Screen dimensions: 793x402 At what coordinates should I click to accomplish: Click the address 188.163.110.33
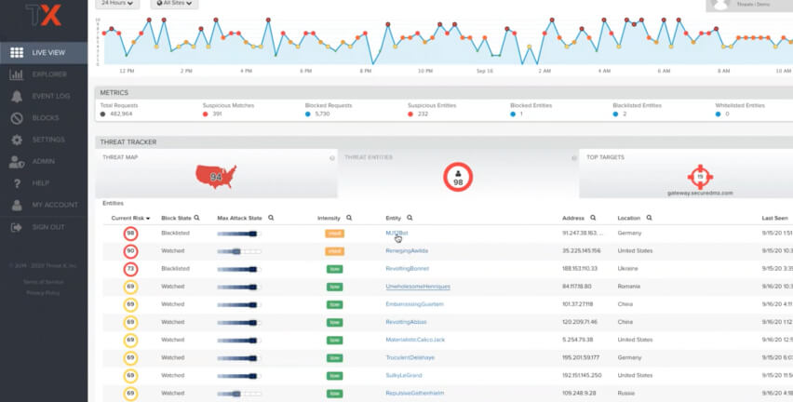[x=580, y=269]
